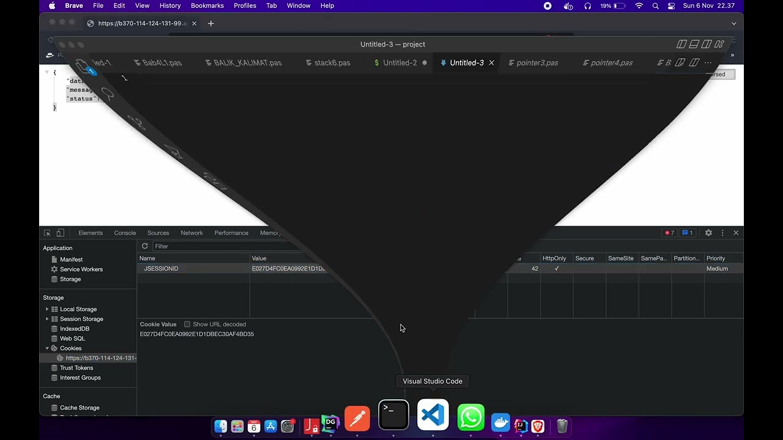Viewport: 783px width, 440px height.
Task: Click the red J lock app dock icon
Action: [x=311, y=425]
